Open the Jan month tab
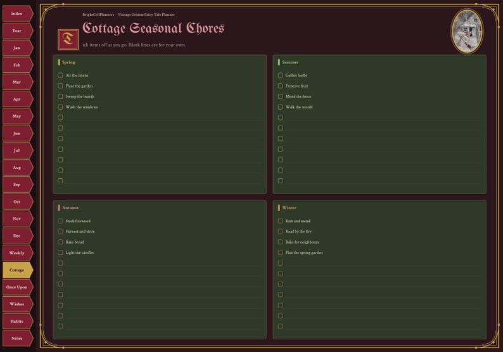The height and width of the screenshot is (352, 503). (18, 48)
